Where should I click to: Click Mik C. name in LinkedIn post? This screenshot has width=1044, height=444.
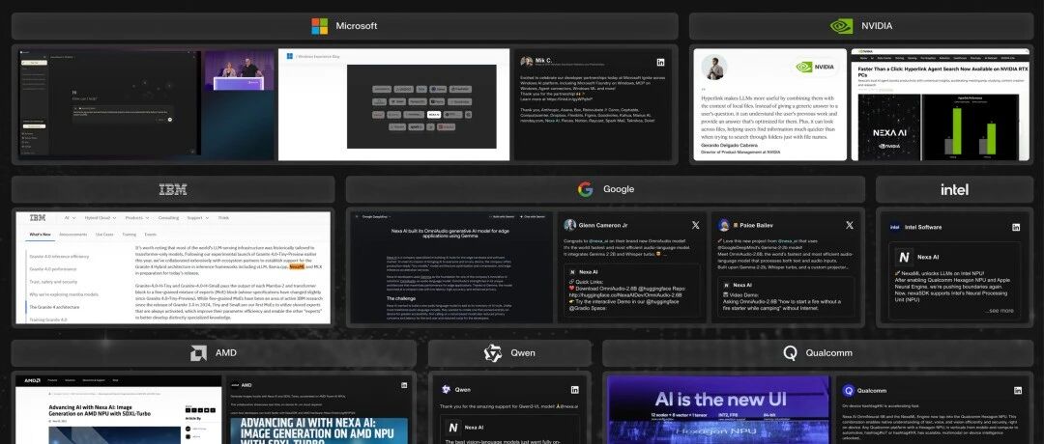coord(544,60)
